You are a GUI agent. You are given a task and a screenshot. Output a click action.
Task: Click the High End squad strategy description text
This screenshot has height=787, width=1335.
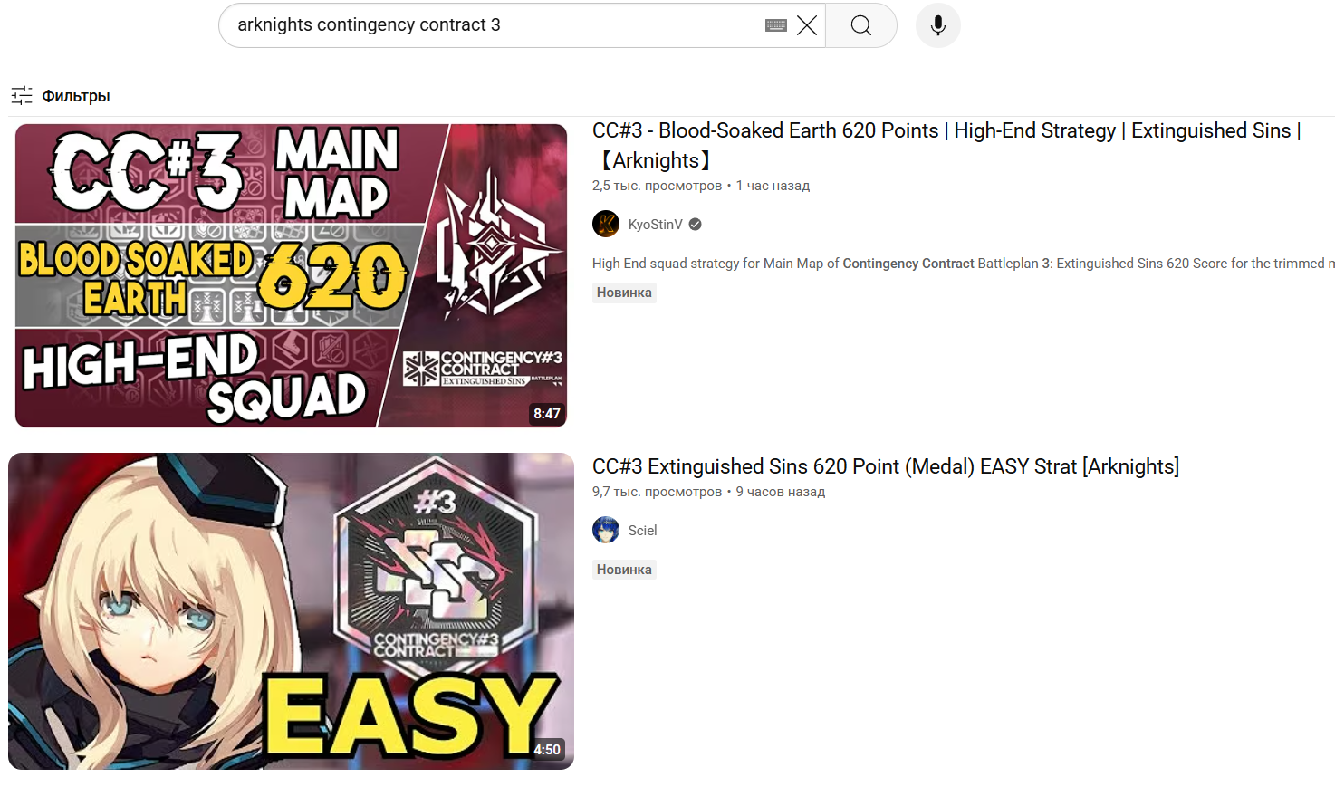(x=964, y=264)
